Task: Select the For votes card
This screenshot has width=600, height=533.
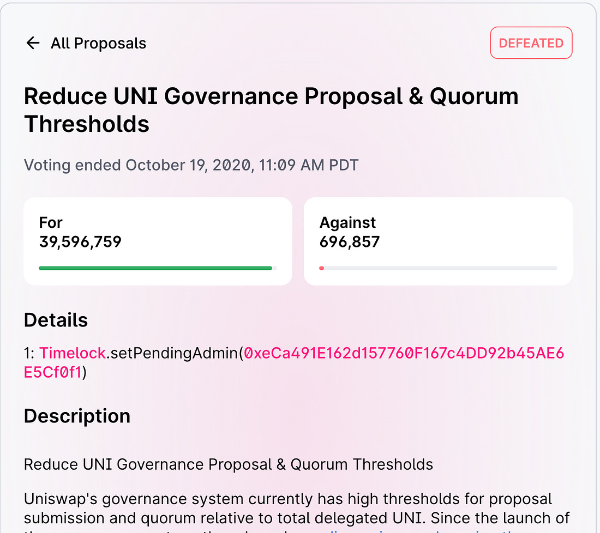Action: point(158,241)
